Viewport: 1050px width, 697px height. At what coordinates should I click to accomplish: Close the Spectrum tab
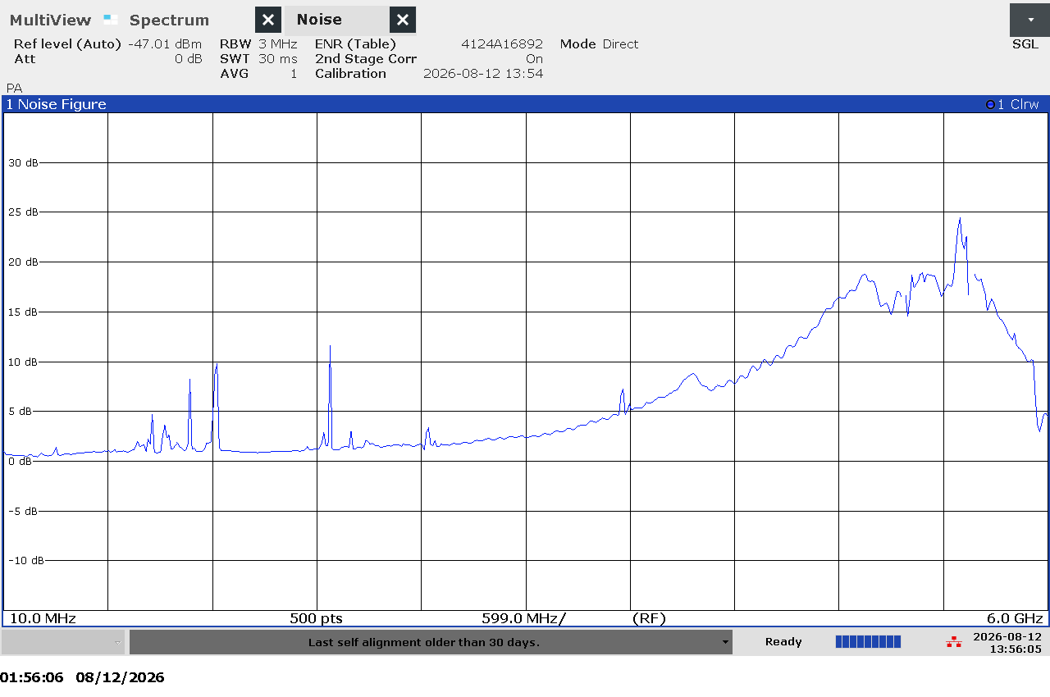[x=268, y=20]
